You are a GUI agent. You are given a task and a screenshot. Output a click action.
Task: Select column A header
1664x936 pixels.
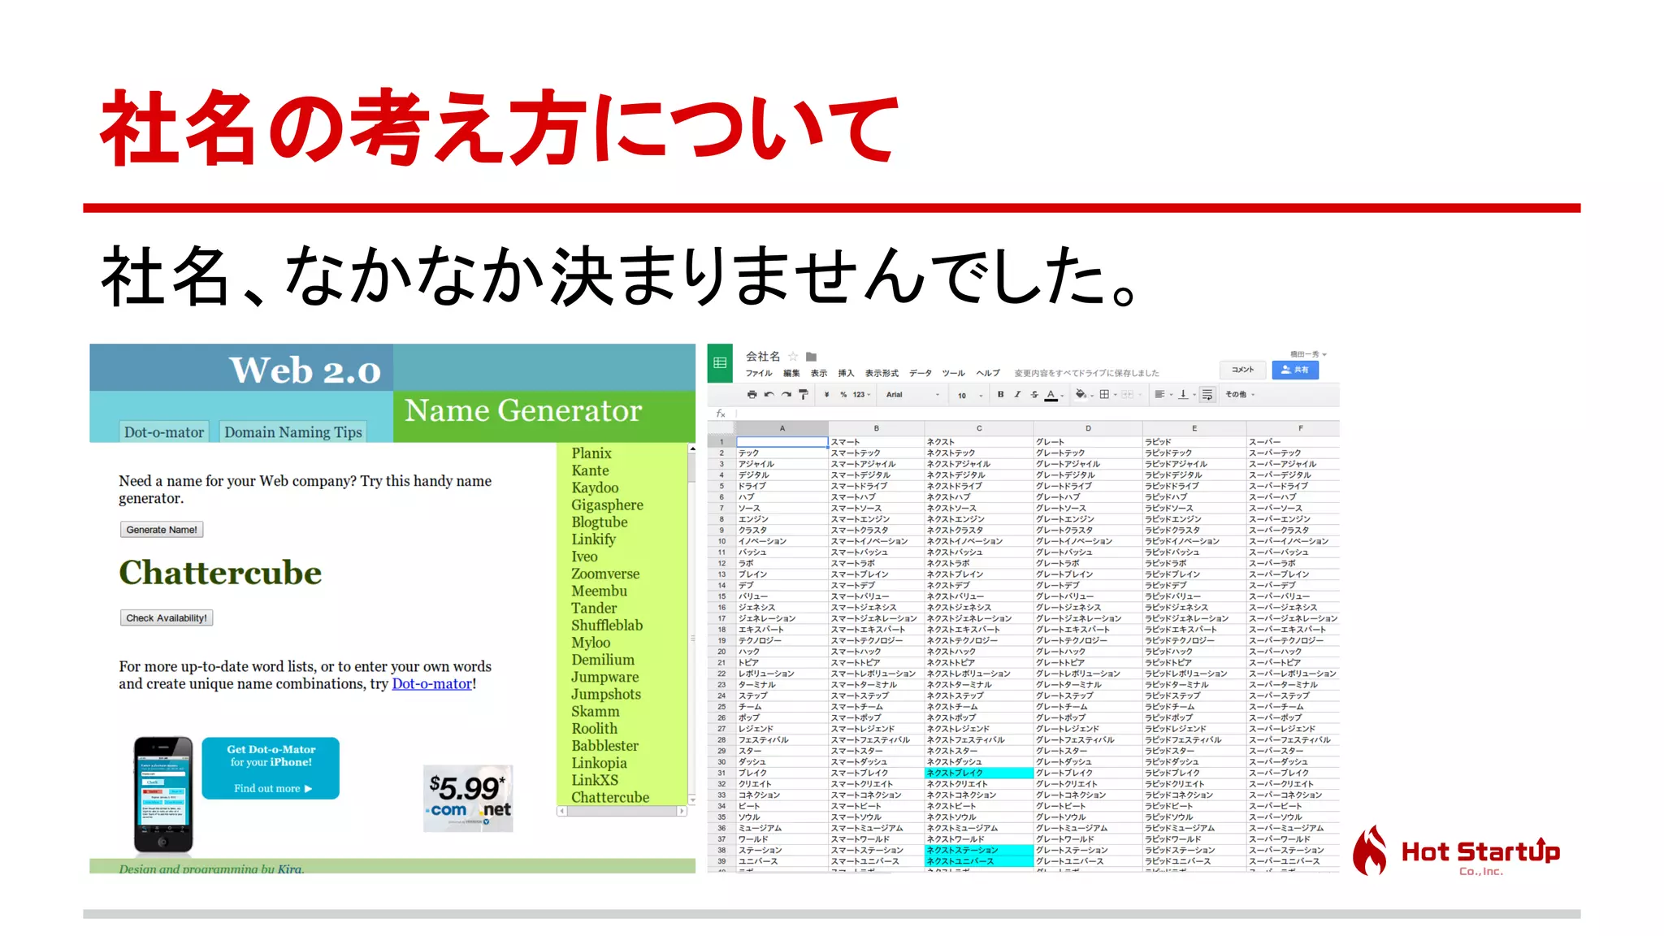(x=782, y=428)
